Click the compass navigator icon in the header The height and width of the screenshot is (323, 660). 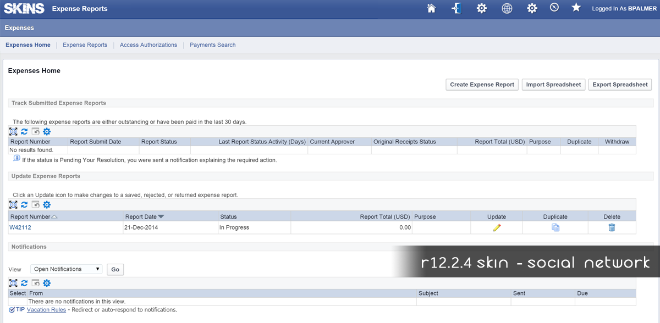554,8
